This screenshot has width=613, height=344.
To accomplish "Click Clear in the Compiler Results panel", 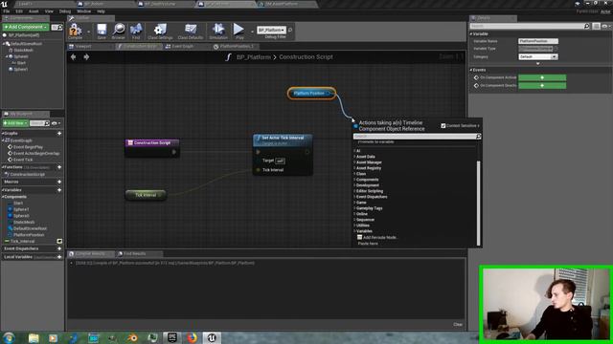I will click(458, 325).
